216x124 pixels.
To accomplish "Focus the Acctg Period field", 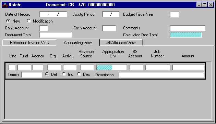I will pos(111,14).
